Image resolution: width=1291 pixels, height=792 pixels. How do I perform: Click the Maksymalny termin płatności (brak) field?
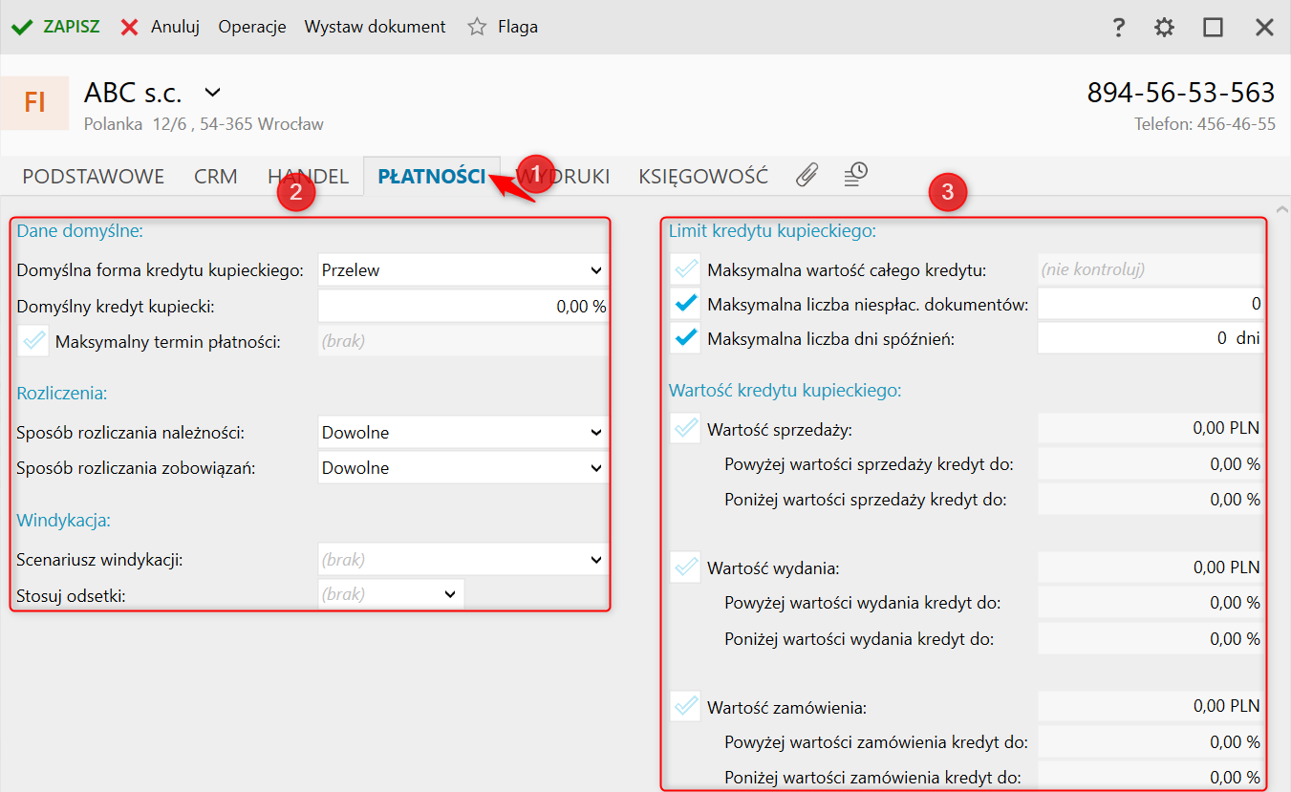tap(463, 341)
